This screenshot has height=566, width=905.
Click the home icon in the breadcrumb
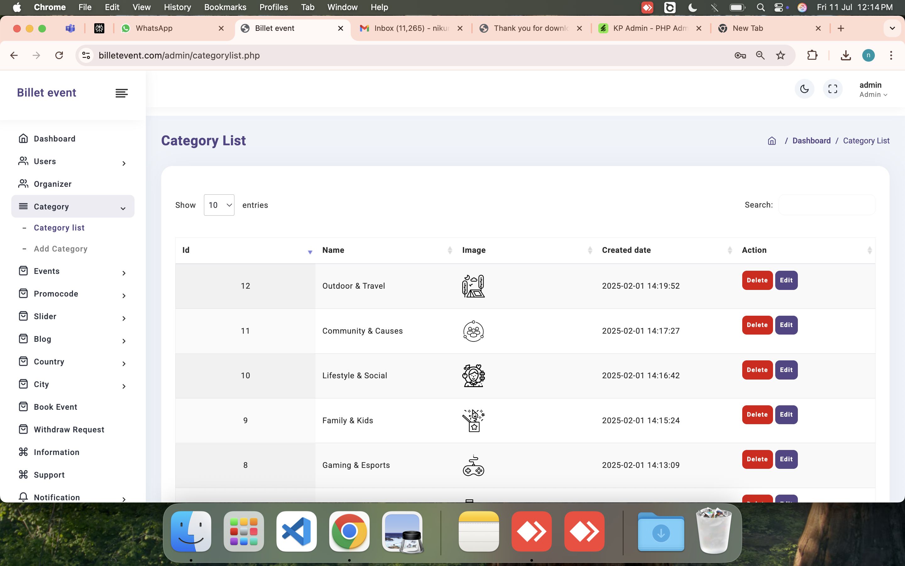tap(772, 141)
